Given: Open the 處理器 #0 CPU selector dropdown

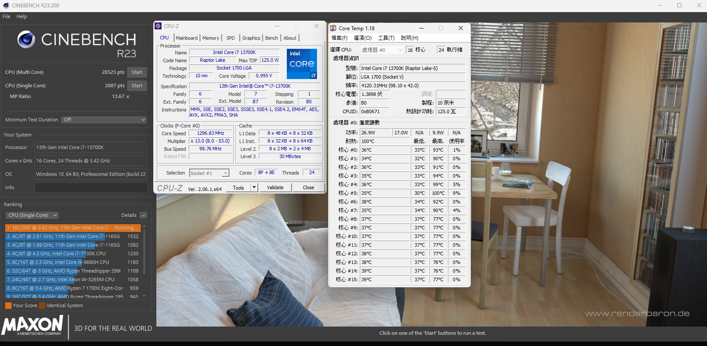Looking at the screenshot, I should tap(382, 50).
